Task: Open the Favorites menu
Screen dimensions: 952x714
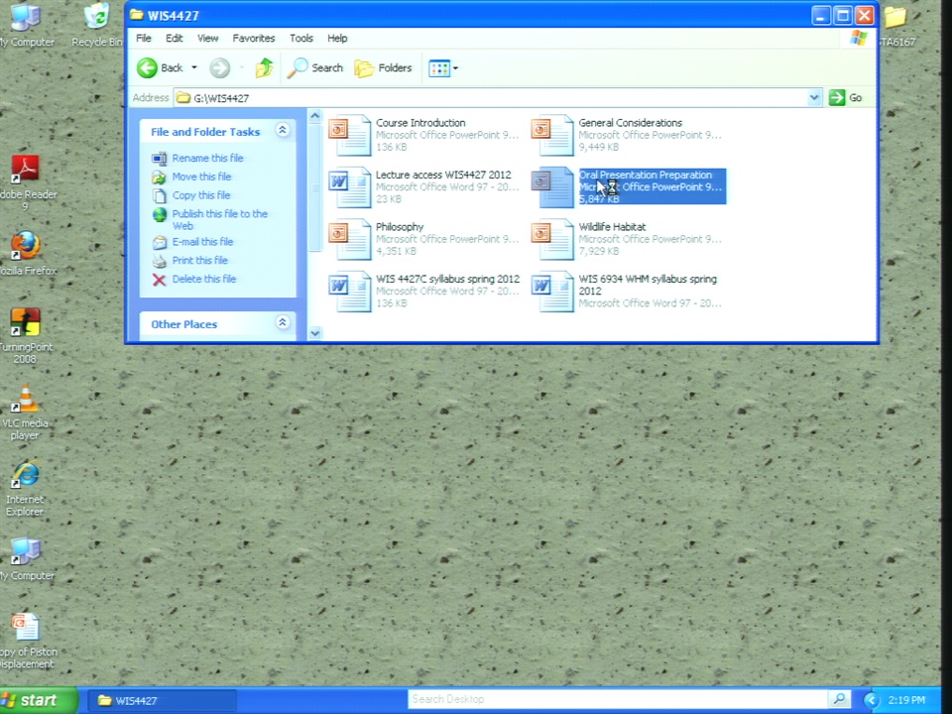Action: 254,39
